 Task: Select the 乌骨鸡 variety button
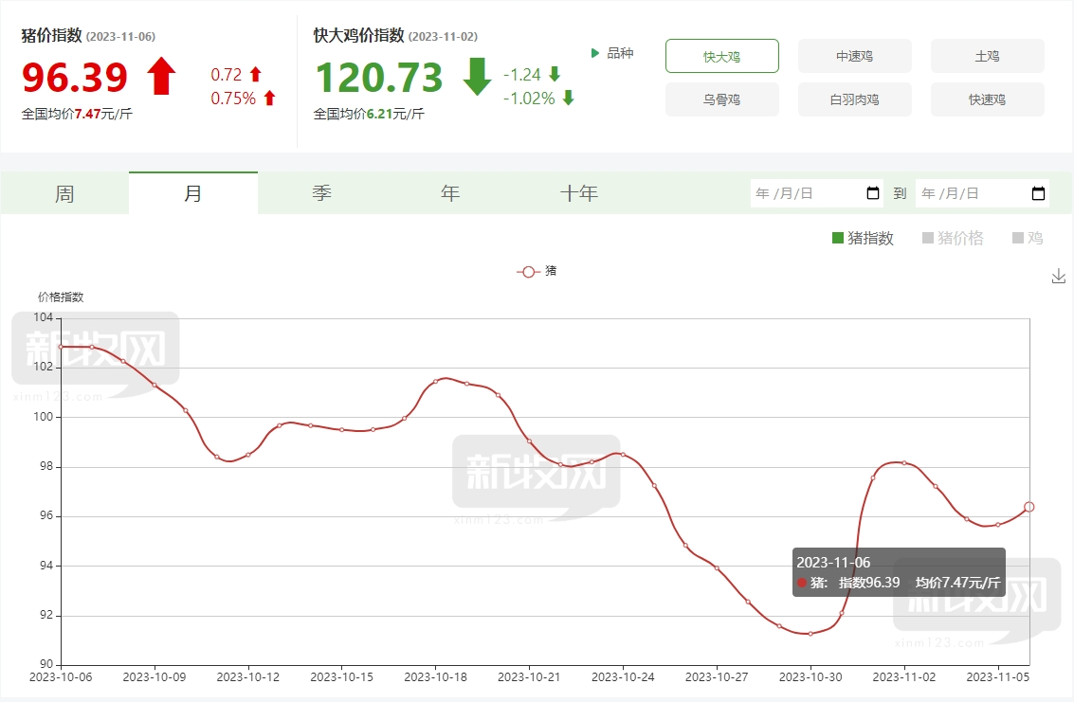722,99
